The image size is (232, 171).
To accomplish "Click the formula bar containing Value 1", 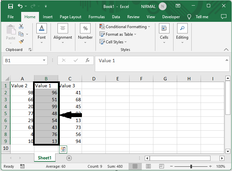I will (x=160, y=64).
